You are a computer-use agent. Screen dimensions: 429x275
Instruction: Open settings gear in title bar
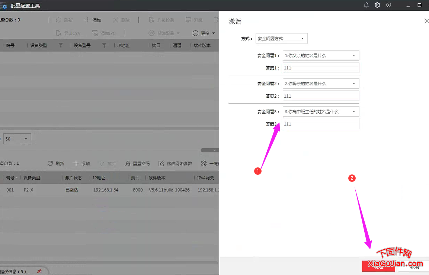tap(377, 5)
